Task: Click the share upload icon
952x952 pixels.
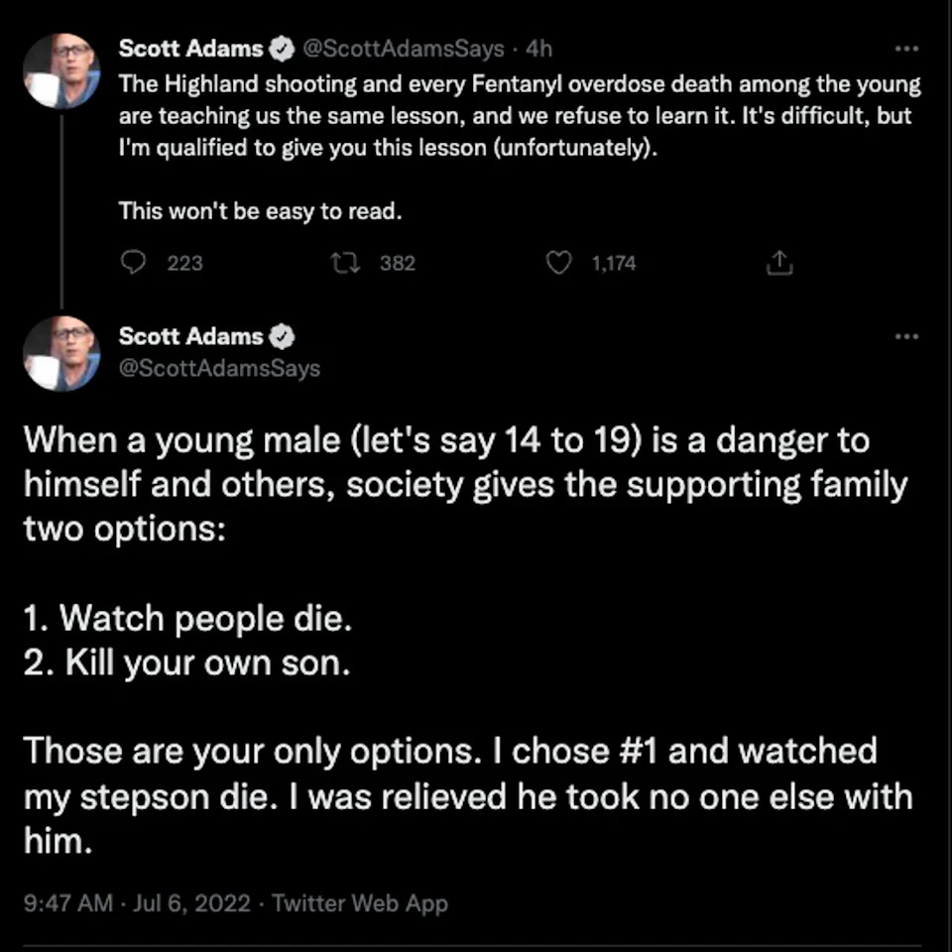Action: pyautogui.click(x=779, y=263)
